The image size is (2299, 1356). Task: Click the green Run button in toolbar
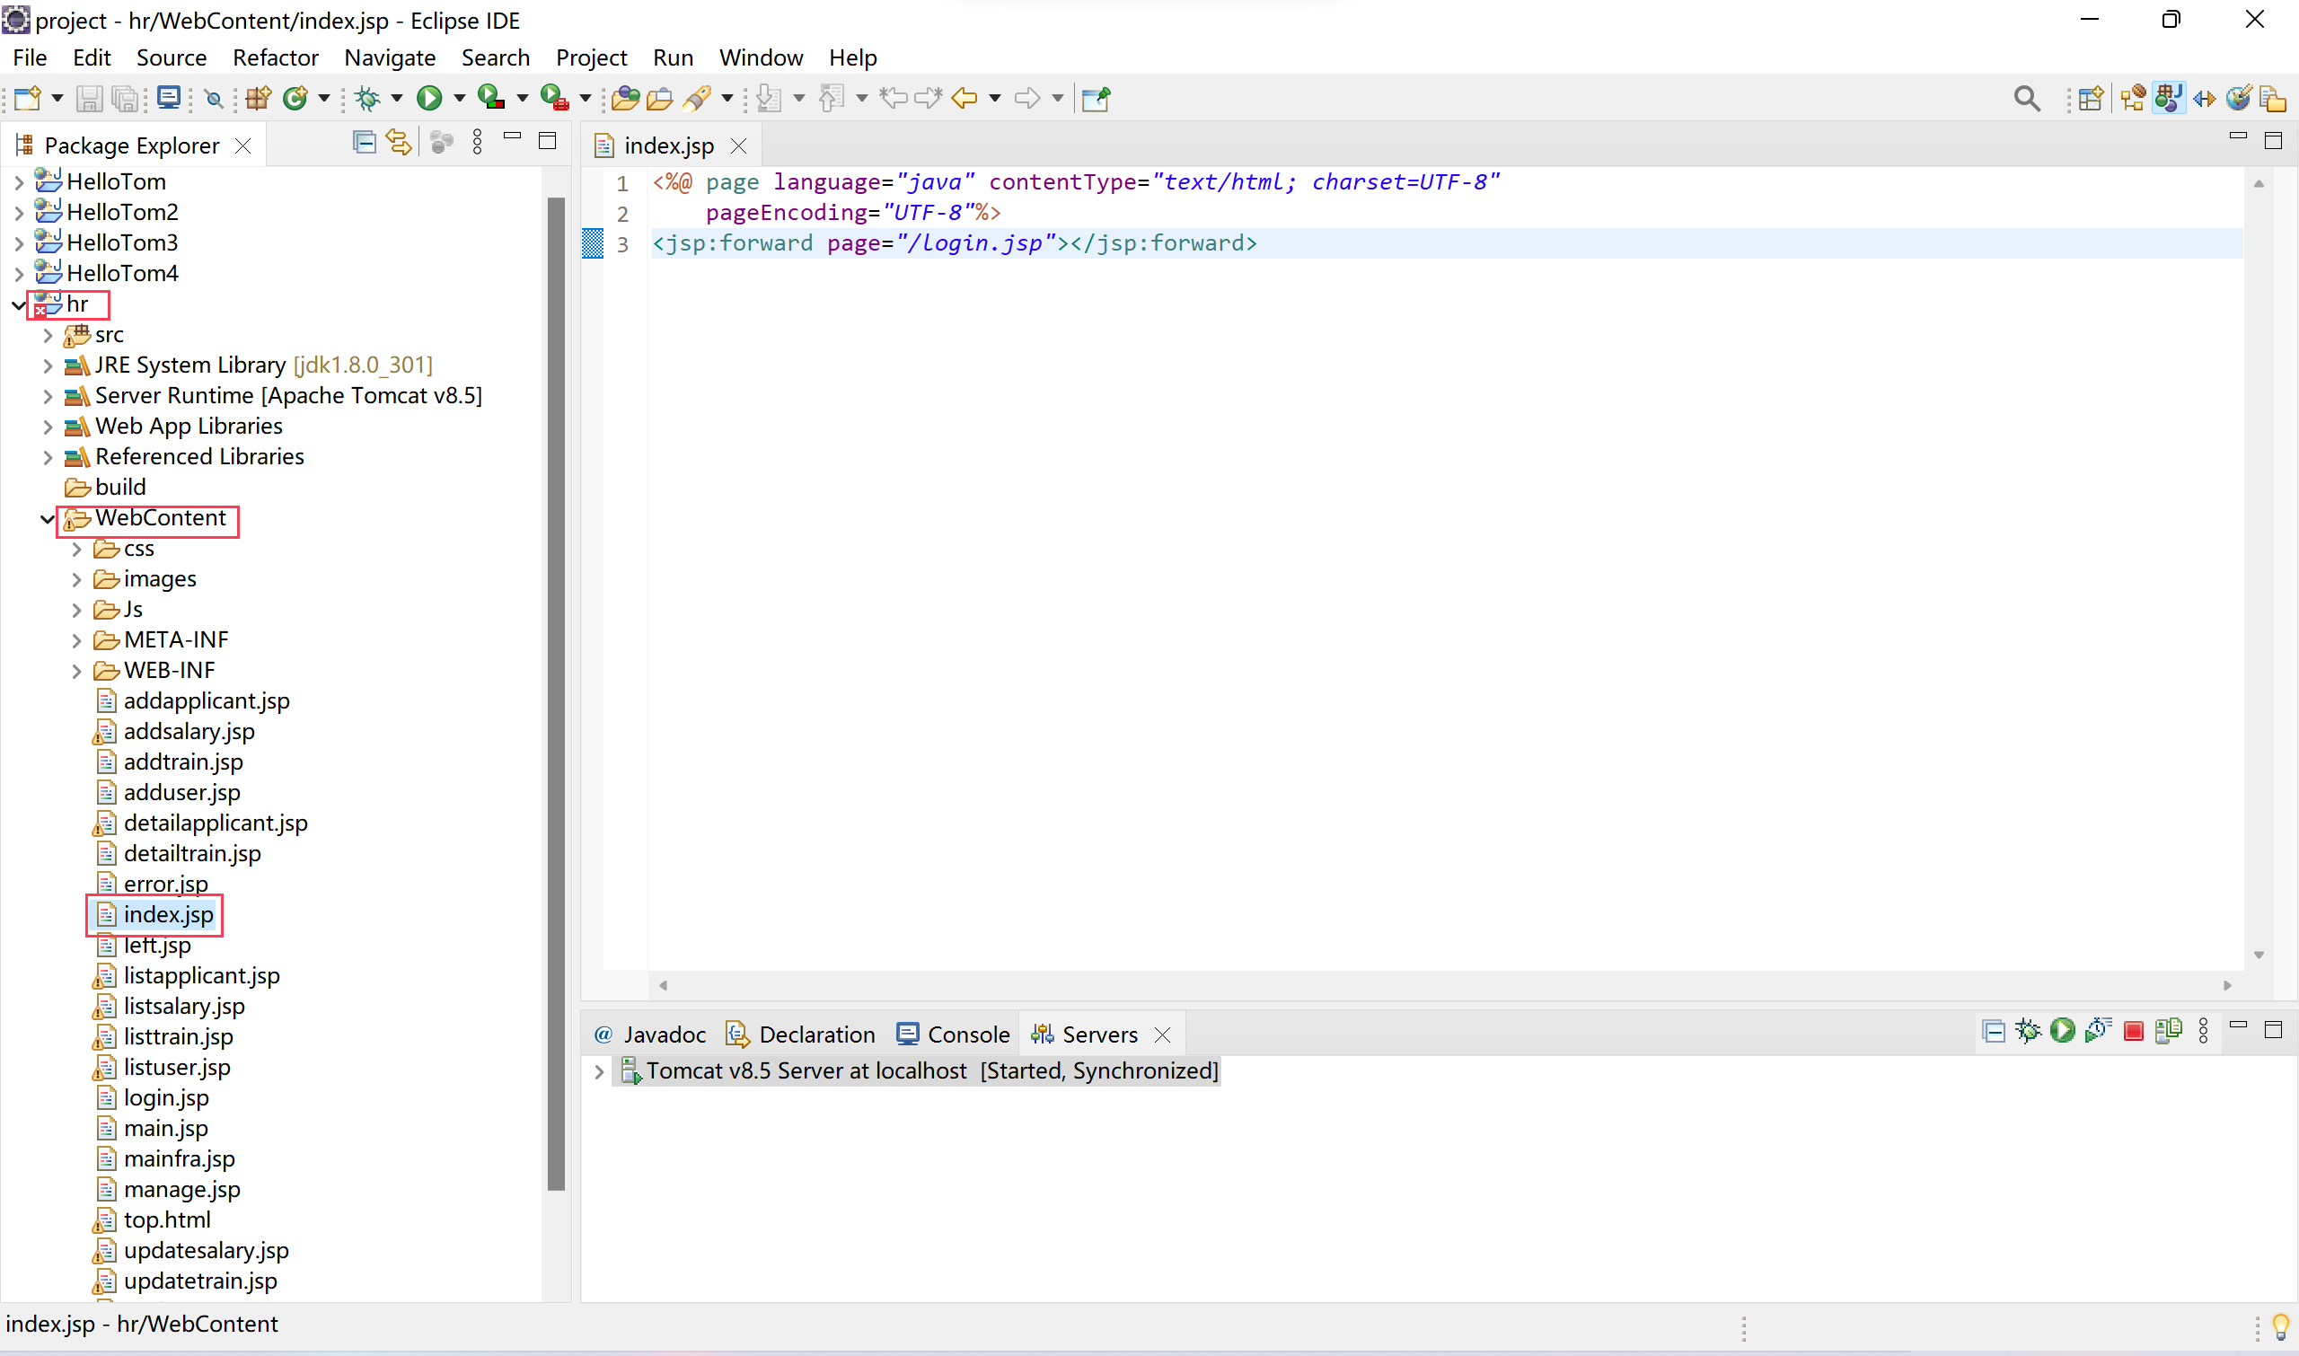pyautogui.click(x=428, y=98)
